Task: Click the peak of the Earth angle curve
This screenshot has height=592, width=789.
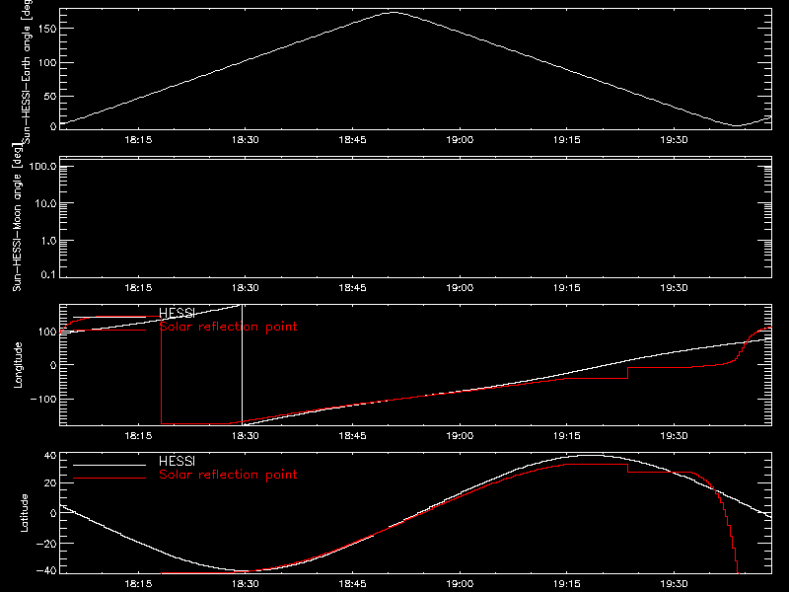Action: (394, 13)
